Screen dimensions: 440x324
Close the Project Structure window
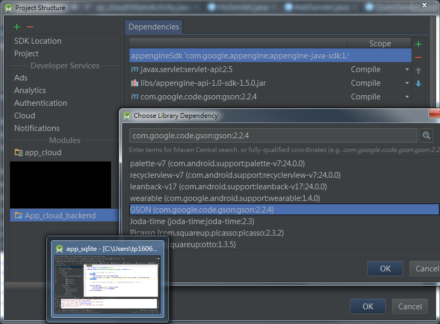(424, 5)
